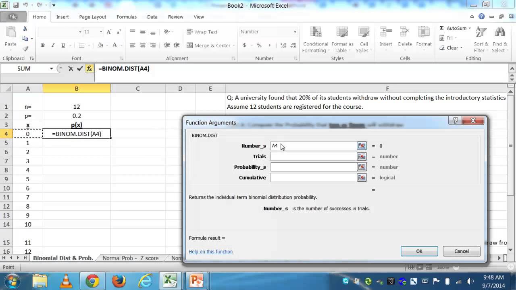Collapse dialog button next to Cumulative field
The image size is (516, 290).
coord(362,177)
